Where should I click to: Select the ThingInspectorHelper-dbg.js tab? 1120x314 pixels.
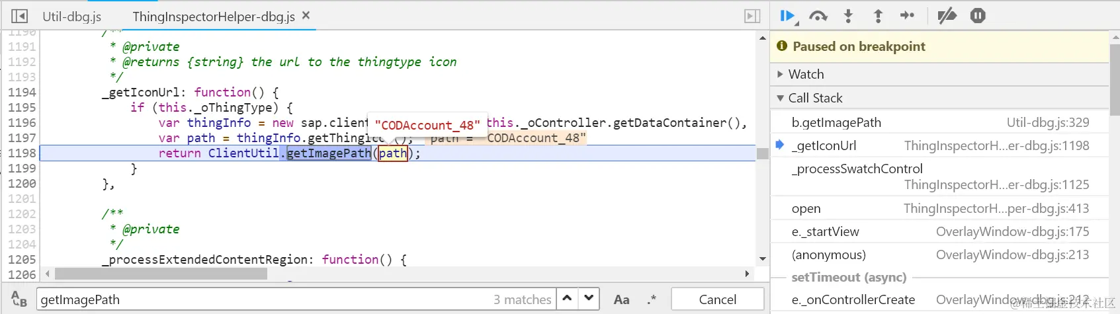214,17
